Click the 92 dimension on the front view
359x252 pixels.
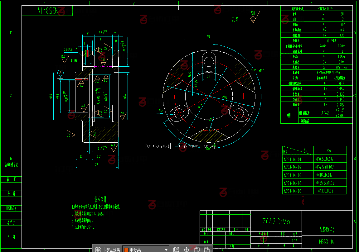pos(208,36)
